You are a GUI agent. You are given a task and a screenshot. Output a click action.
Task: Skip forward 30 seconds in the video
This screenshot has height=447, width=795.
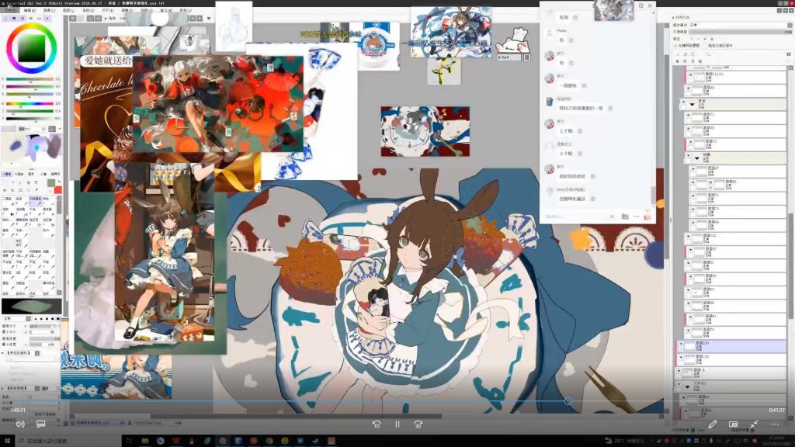point(418,424)
